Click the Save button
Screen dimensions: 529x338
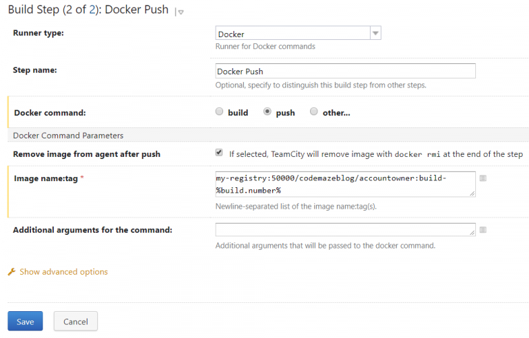click(25, 321)
